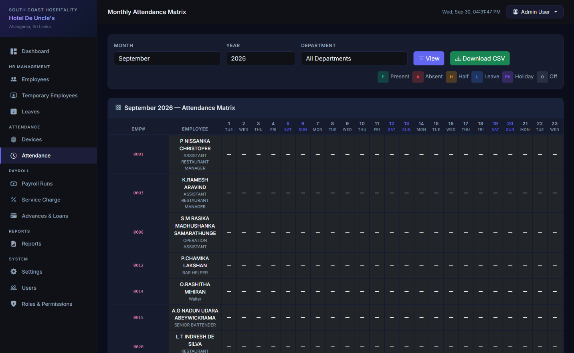Open the Month dropdown showing September

(x=167, y=58)
